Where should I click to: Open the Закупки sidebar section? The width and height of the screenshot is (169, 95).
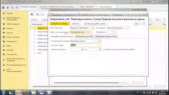[x=10, y=33]
